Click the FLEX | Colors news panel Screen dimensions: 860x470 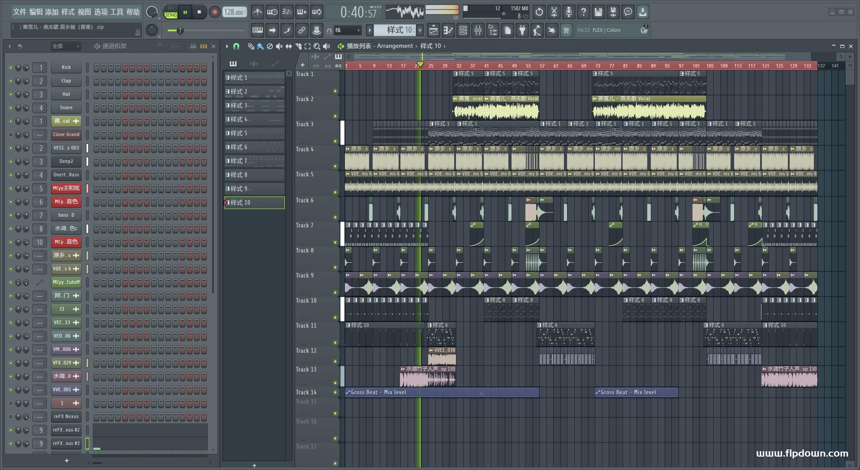[x=612, y=30]
